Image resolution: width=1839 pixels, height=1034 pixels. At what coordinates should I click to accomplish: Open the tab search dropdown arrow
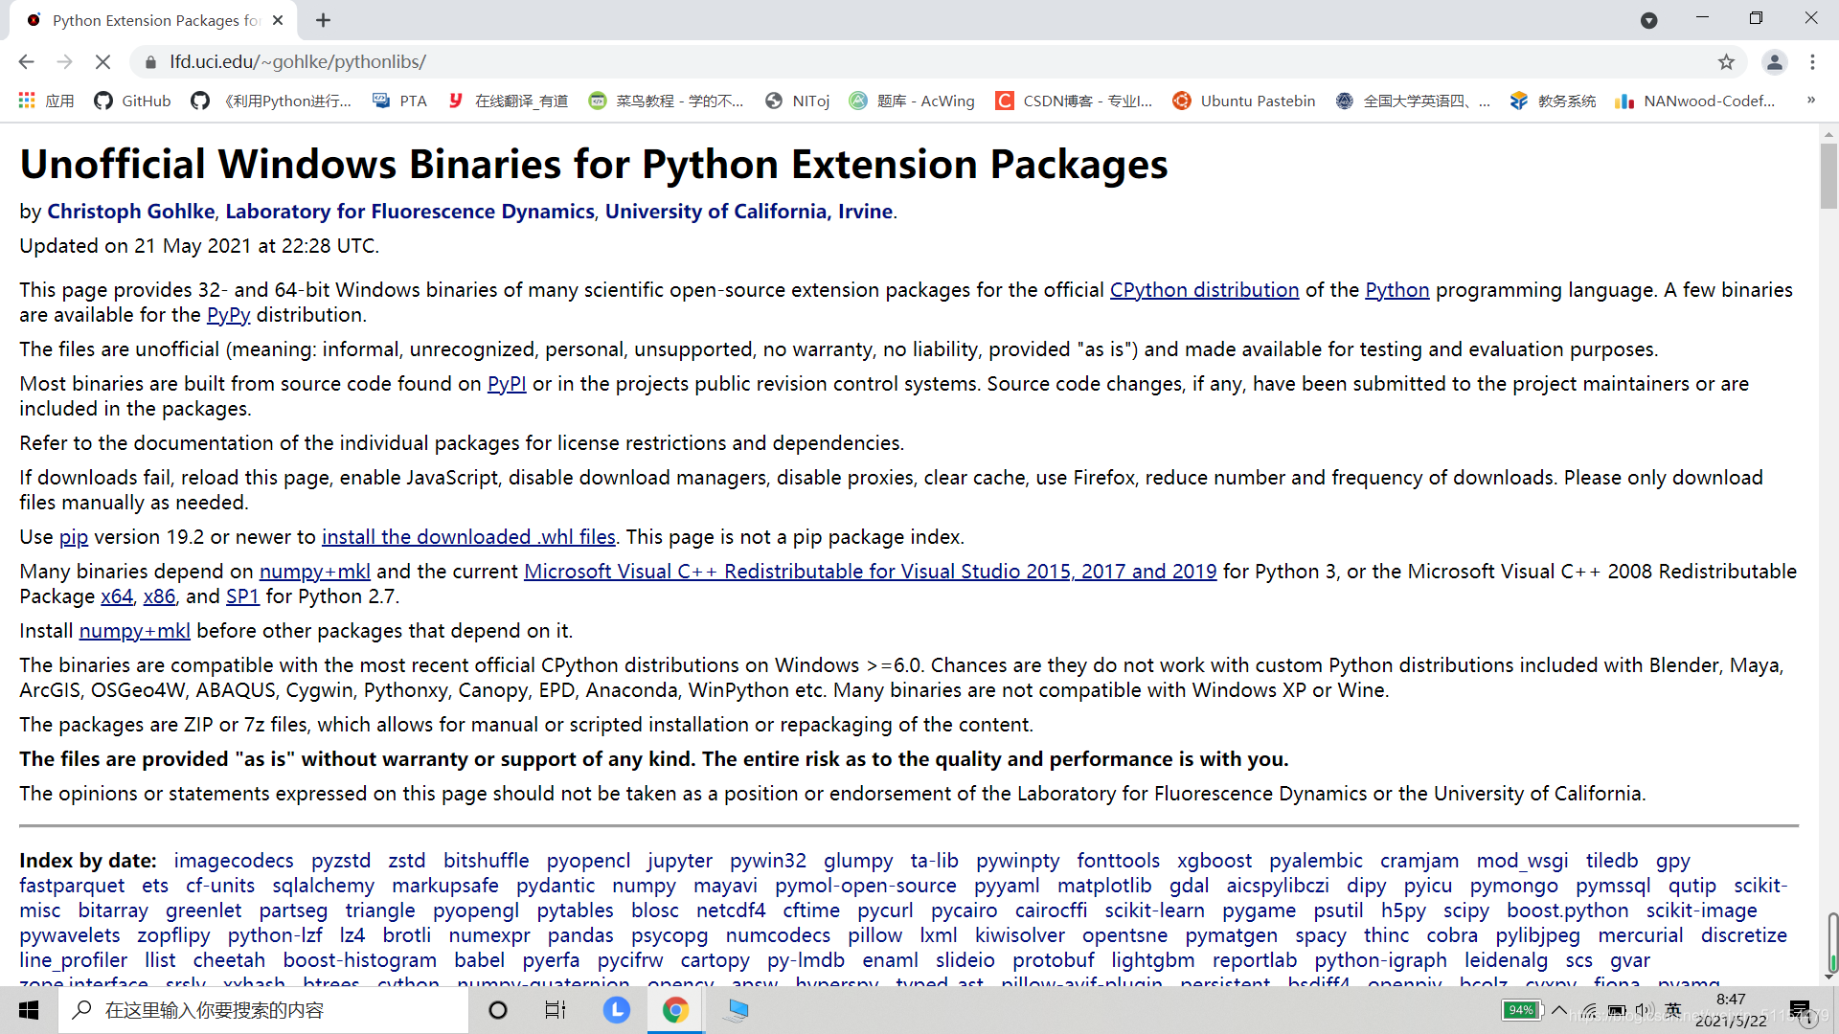pyautogui.click(x=1648, y=20)
